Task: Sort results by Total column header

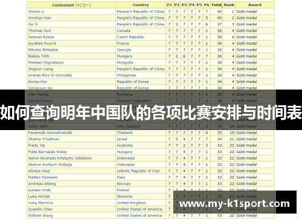Action: pos(217,5)
